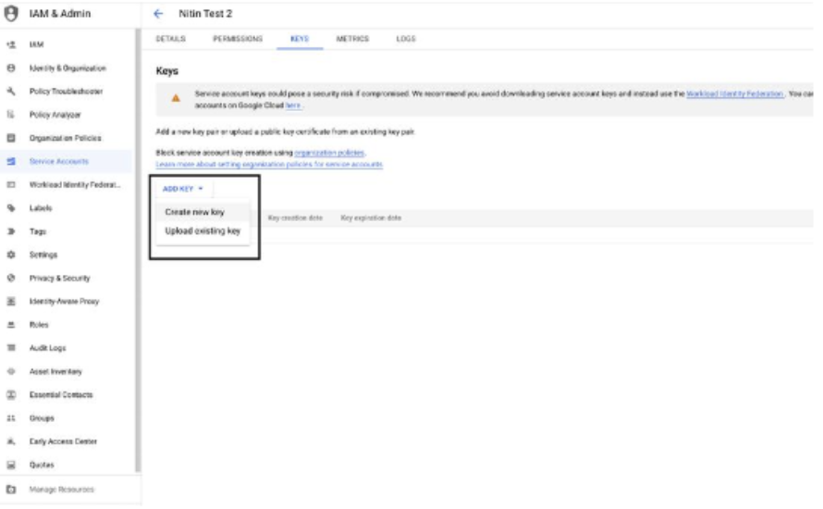This screenshot has width=823, height=509.
Task: Follow the Workload Identity Federation link
Action: (735, 94)
